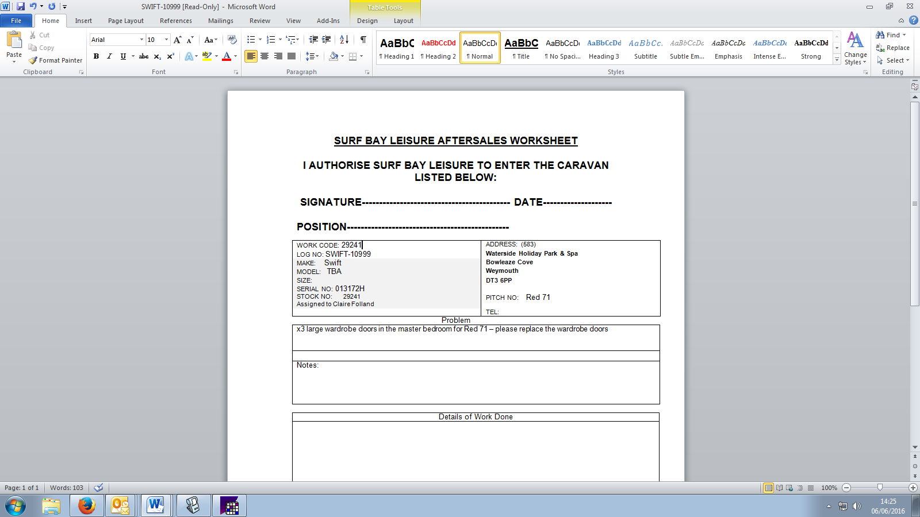The height and width of the screenshot is (517, 920).
Task: Apply Strikethrough formatting
Action: click(144, 56)
